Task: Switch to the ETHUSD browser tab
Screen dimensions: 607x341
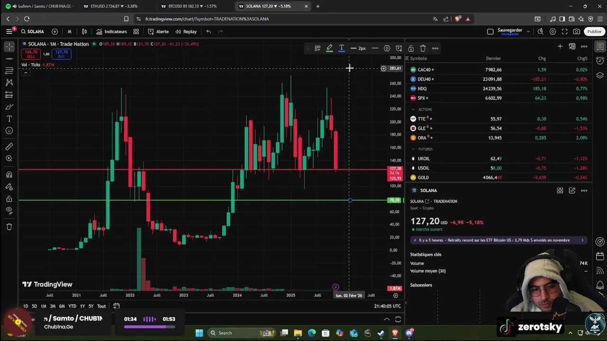Action: point(114,6)
